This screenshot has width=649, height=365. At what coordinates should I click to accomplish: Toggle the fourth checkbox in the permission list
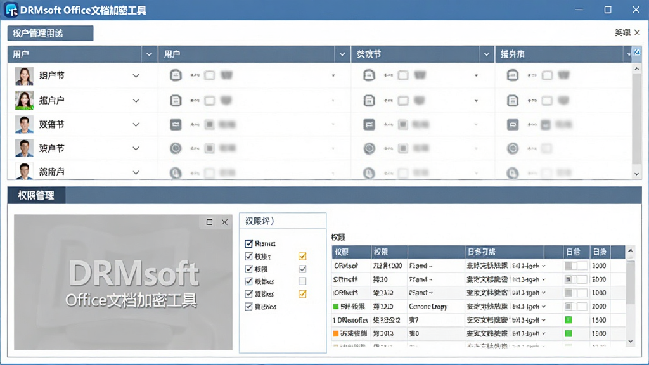click(x=248, y=281)
